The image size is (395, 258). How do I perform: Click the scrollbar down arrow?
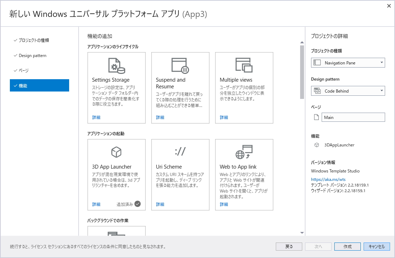pos(302,232)
